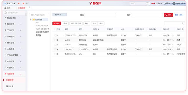Click the 重置 reset link
The image size is (188, 95).
pyautogui.click(x=176, y=15)
